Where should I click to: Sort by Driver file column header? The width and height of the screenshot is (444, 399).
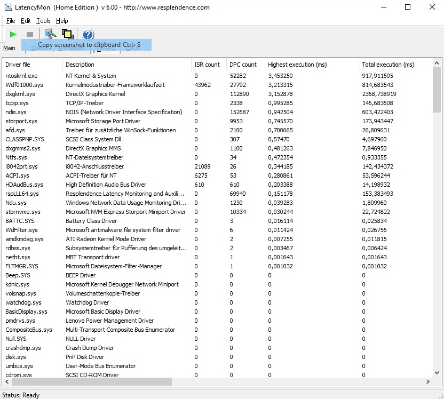click(x=32, y=65)
